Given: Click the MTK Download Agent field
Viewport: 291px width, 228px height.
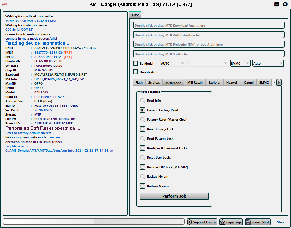Looking at the screenshot, I should (x=209, y=26).
